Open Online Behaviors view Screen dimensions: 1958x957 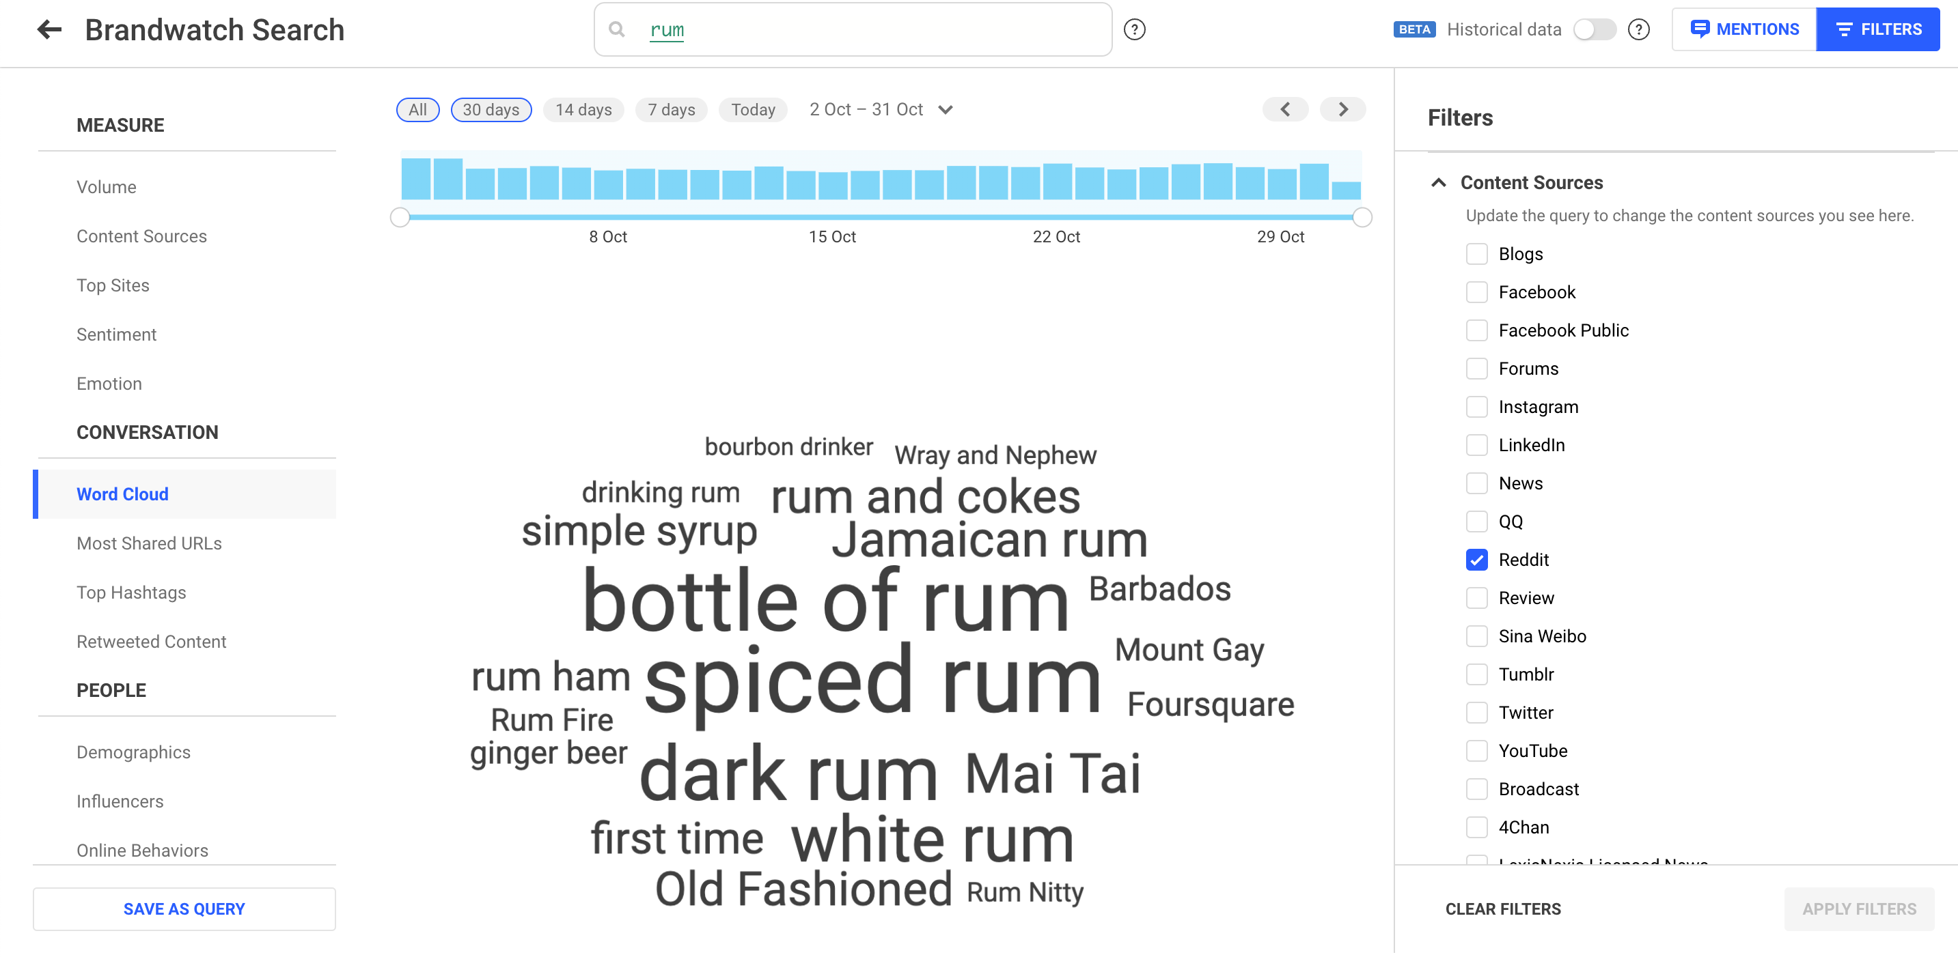[x=142, y=851]
